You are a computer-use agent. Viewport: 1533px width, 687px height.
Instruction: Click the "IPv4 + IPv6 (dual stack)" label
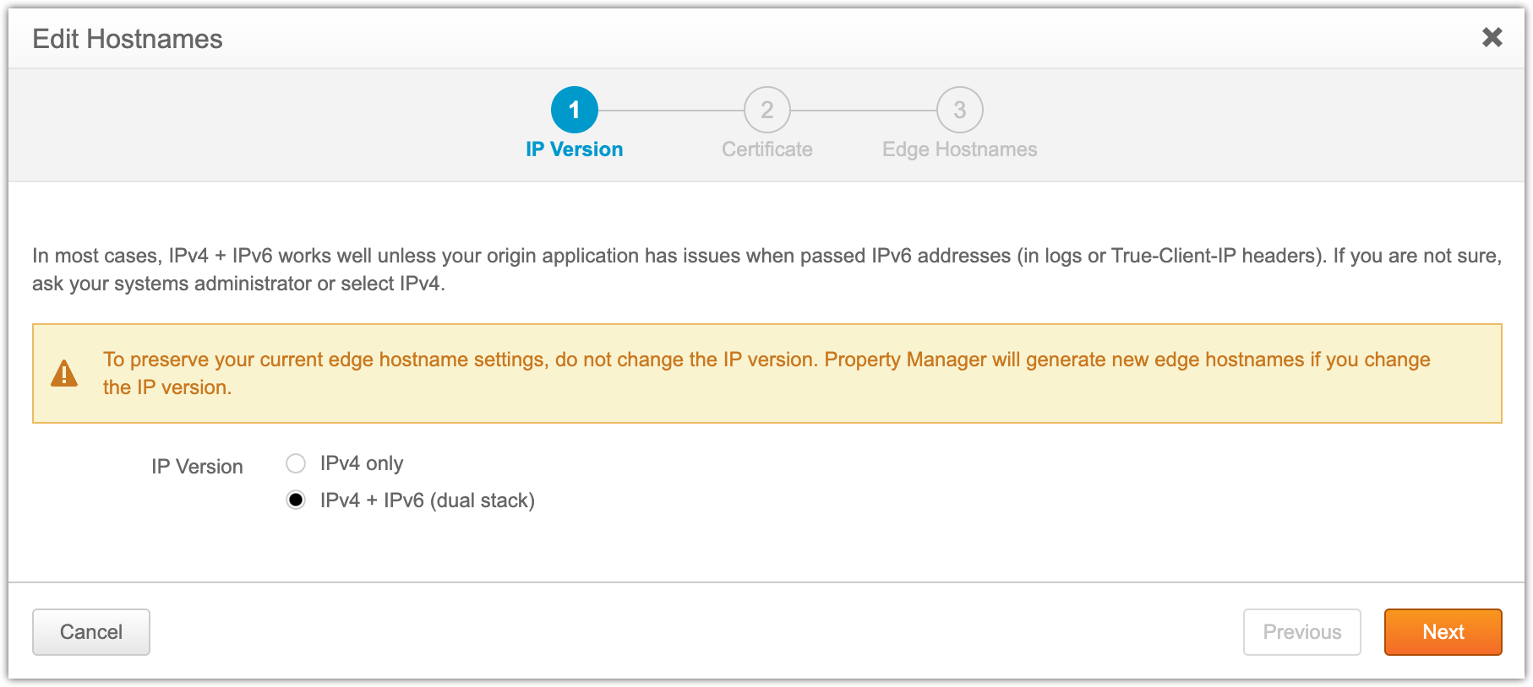tap(427, 500)
